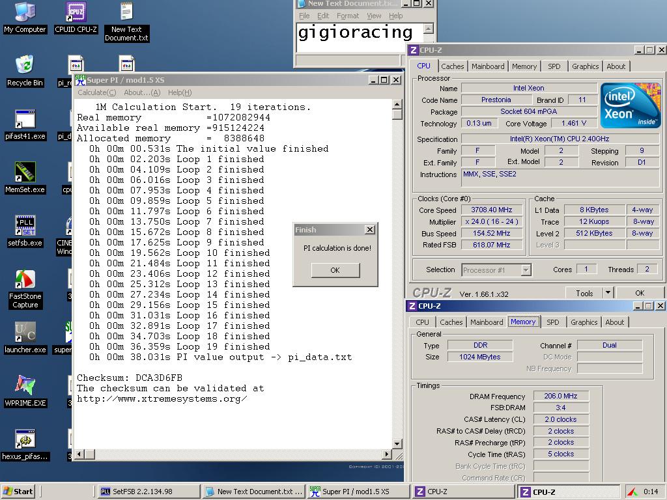Open the Processor #1 selection dropdown

(x=526, y=270)
